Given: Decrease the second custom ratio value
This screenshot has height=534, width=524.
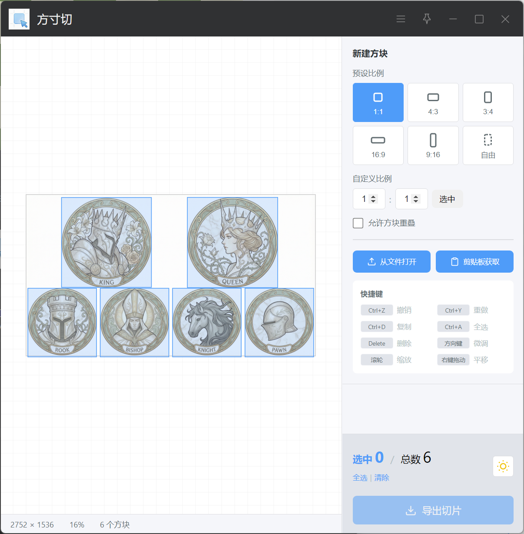Looking at the screenshot, I should pos(416,201).
